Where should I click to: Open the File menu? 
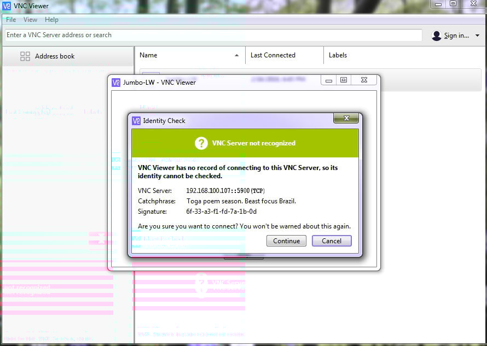point(11,20)
